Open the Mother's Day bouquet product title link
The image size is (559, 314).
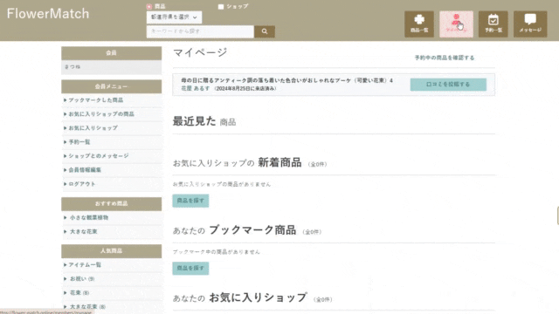(287, 80)
